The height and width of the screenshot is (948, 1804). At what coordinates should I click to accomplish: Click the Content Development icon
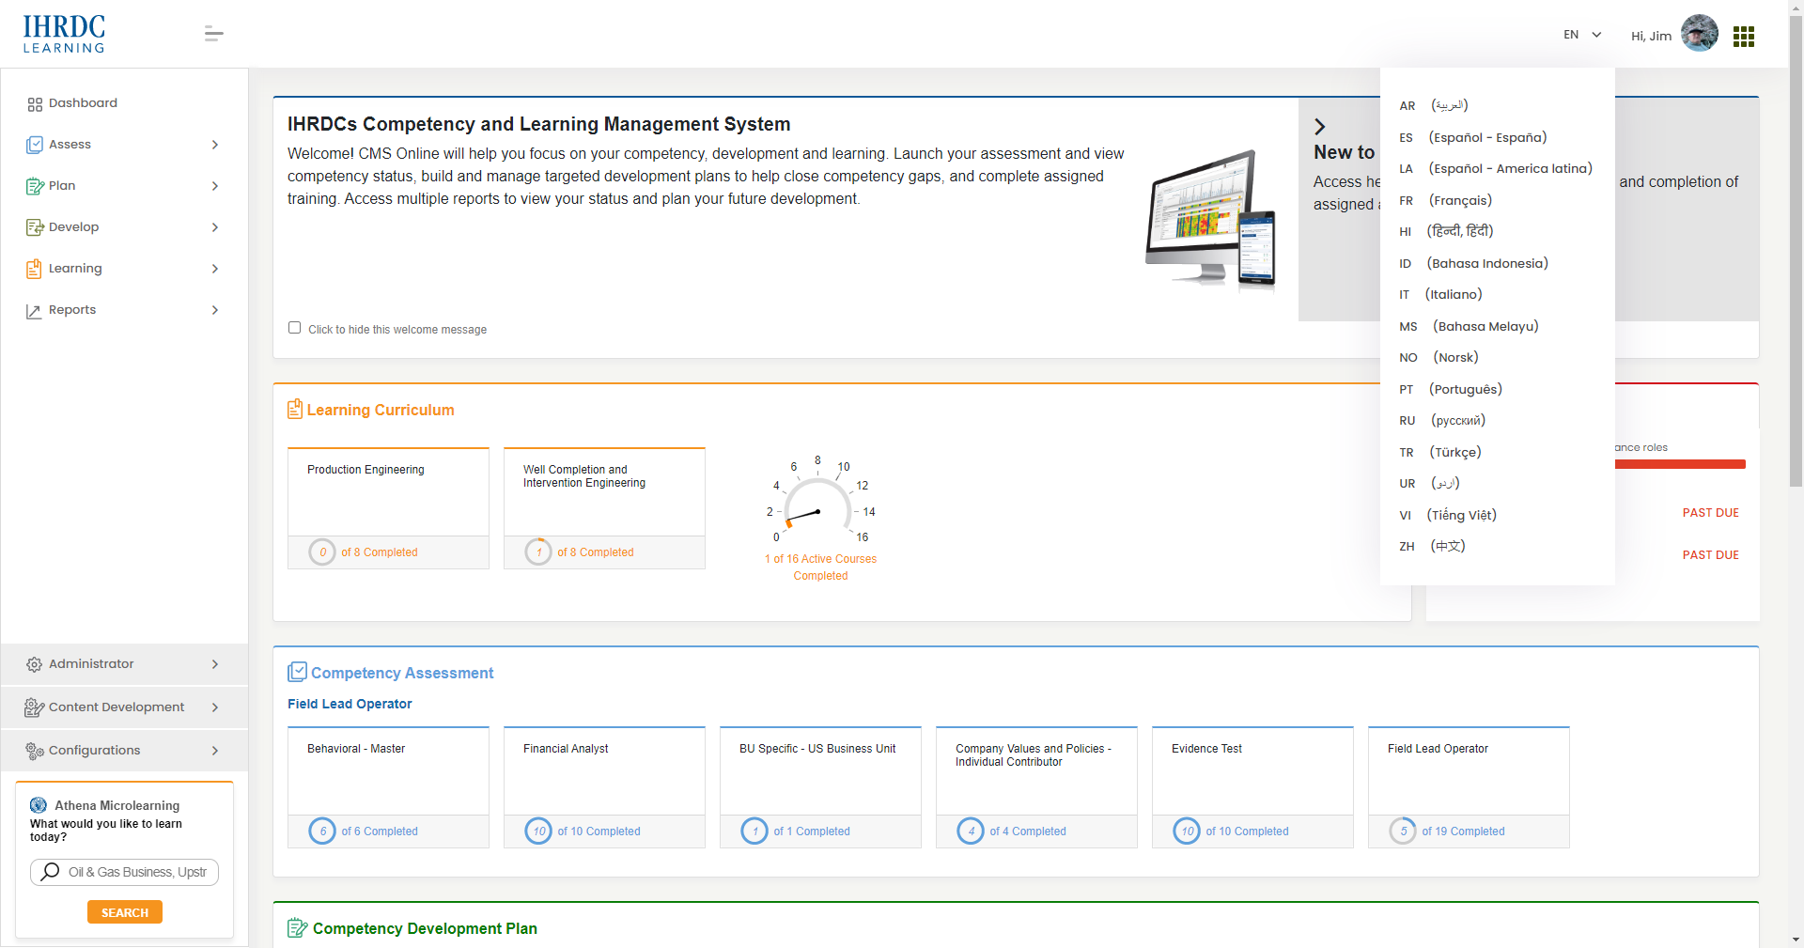[x=34, y=707]
